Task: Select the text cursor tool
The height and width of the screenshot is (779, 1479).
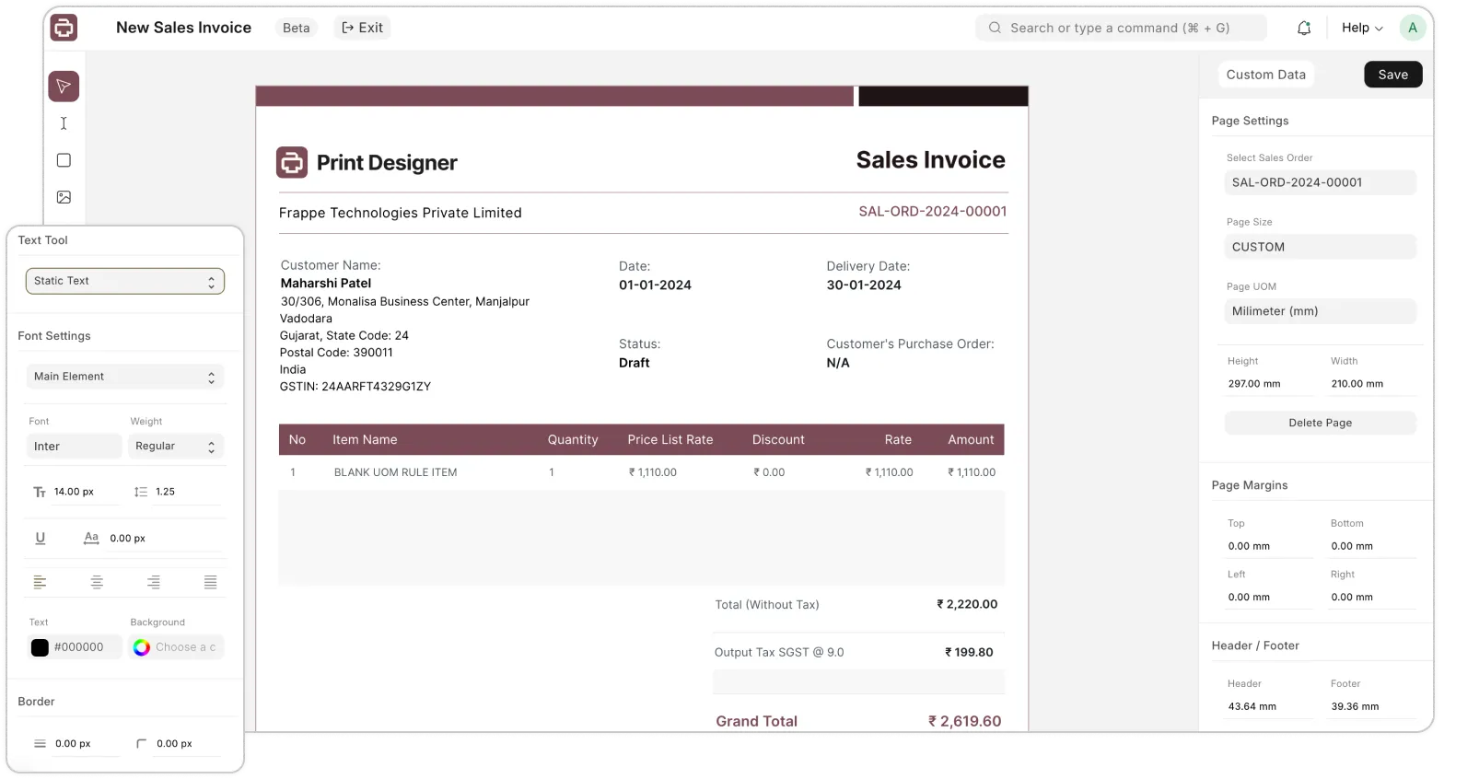Action: click(x=64, y=123)
